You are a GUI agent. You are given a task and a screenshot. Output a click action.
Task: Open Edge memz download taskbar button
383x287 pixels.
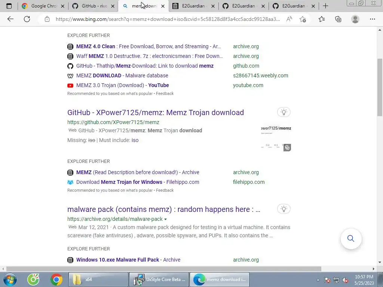[219, 280]
